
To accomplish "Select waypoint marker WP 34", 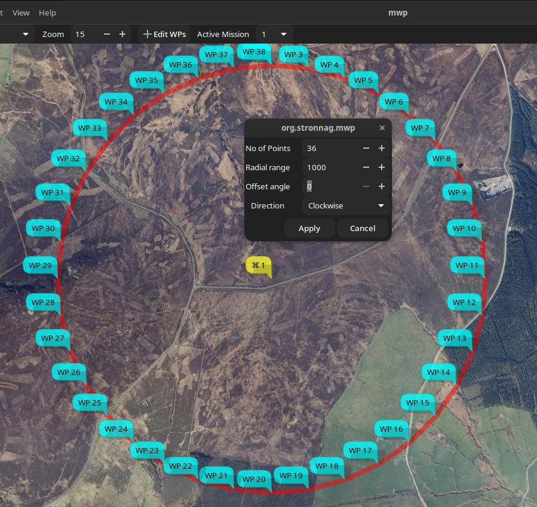I will [x=116, y=102].
